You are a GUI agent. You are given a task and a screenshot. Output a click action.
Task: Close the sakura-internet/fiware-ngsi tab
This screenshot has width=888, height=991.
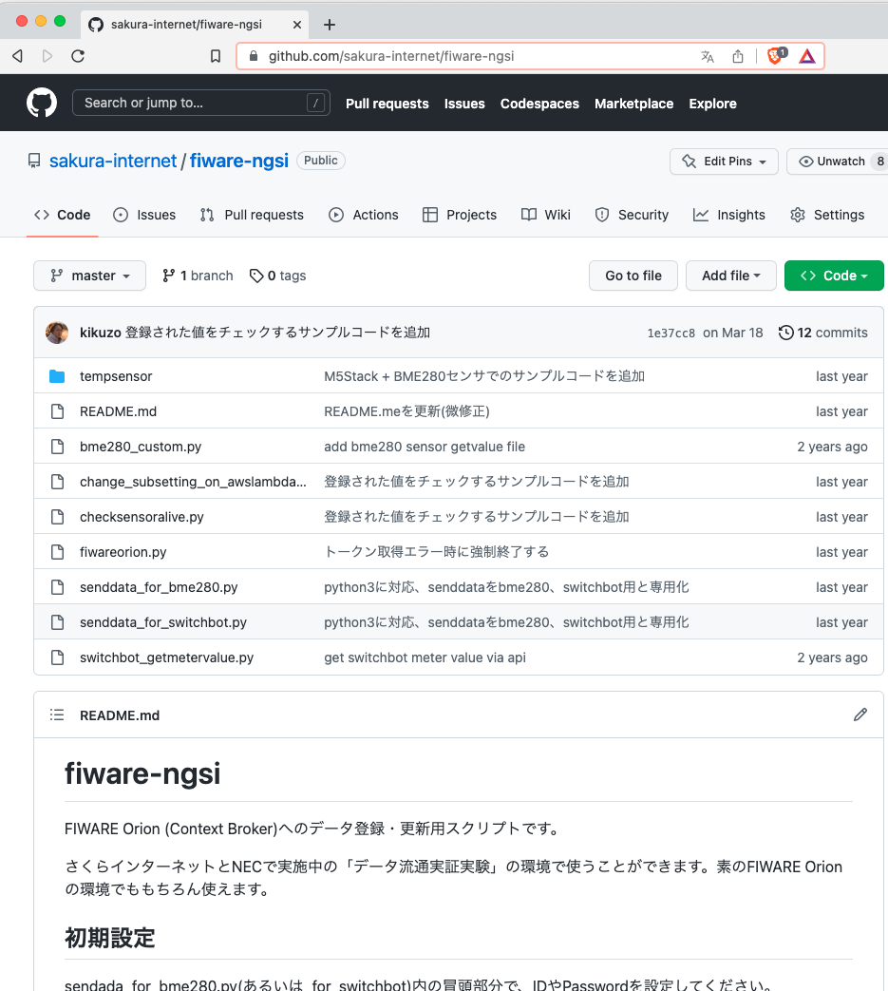click(x=297, y=25)
